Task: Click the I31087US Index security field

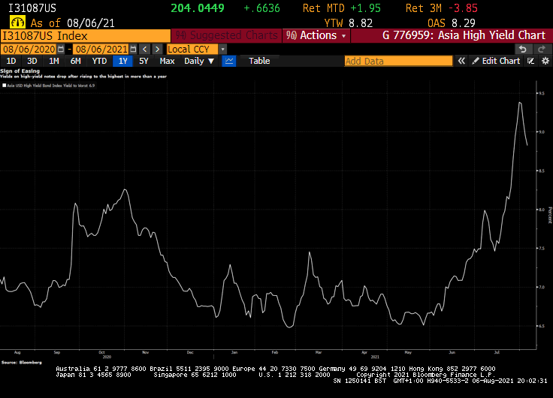Action: click(x=86, y=35)
